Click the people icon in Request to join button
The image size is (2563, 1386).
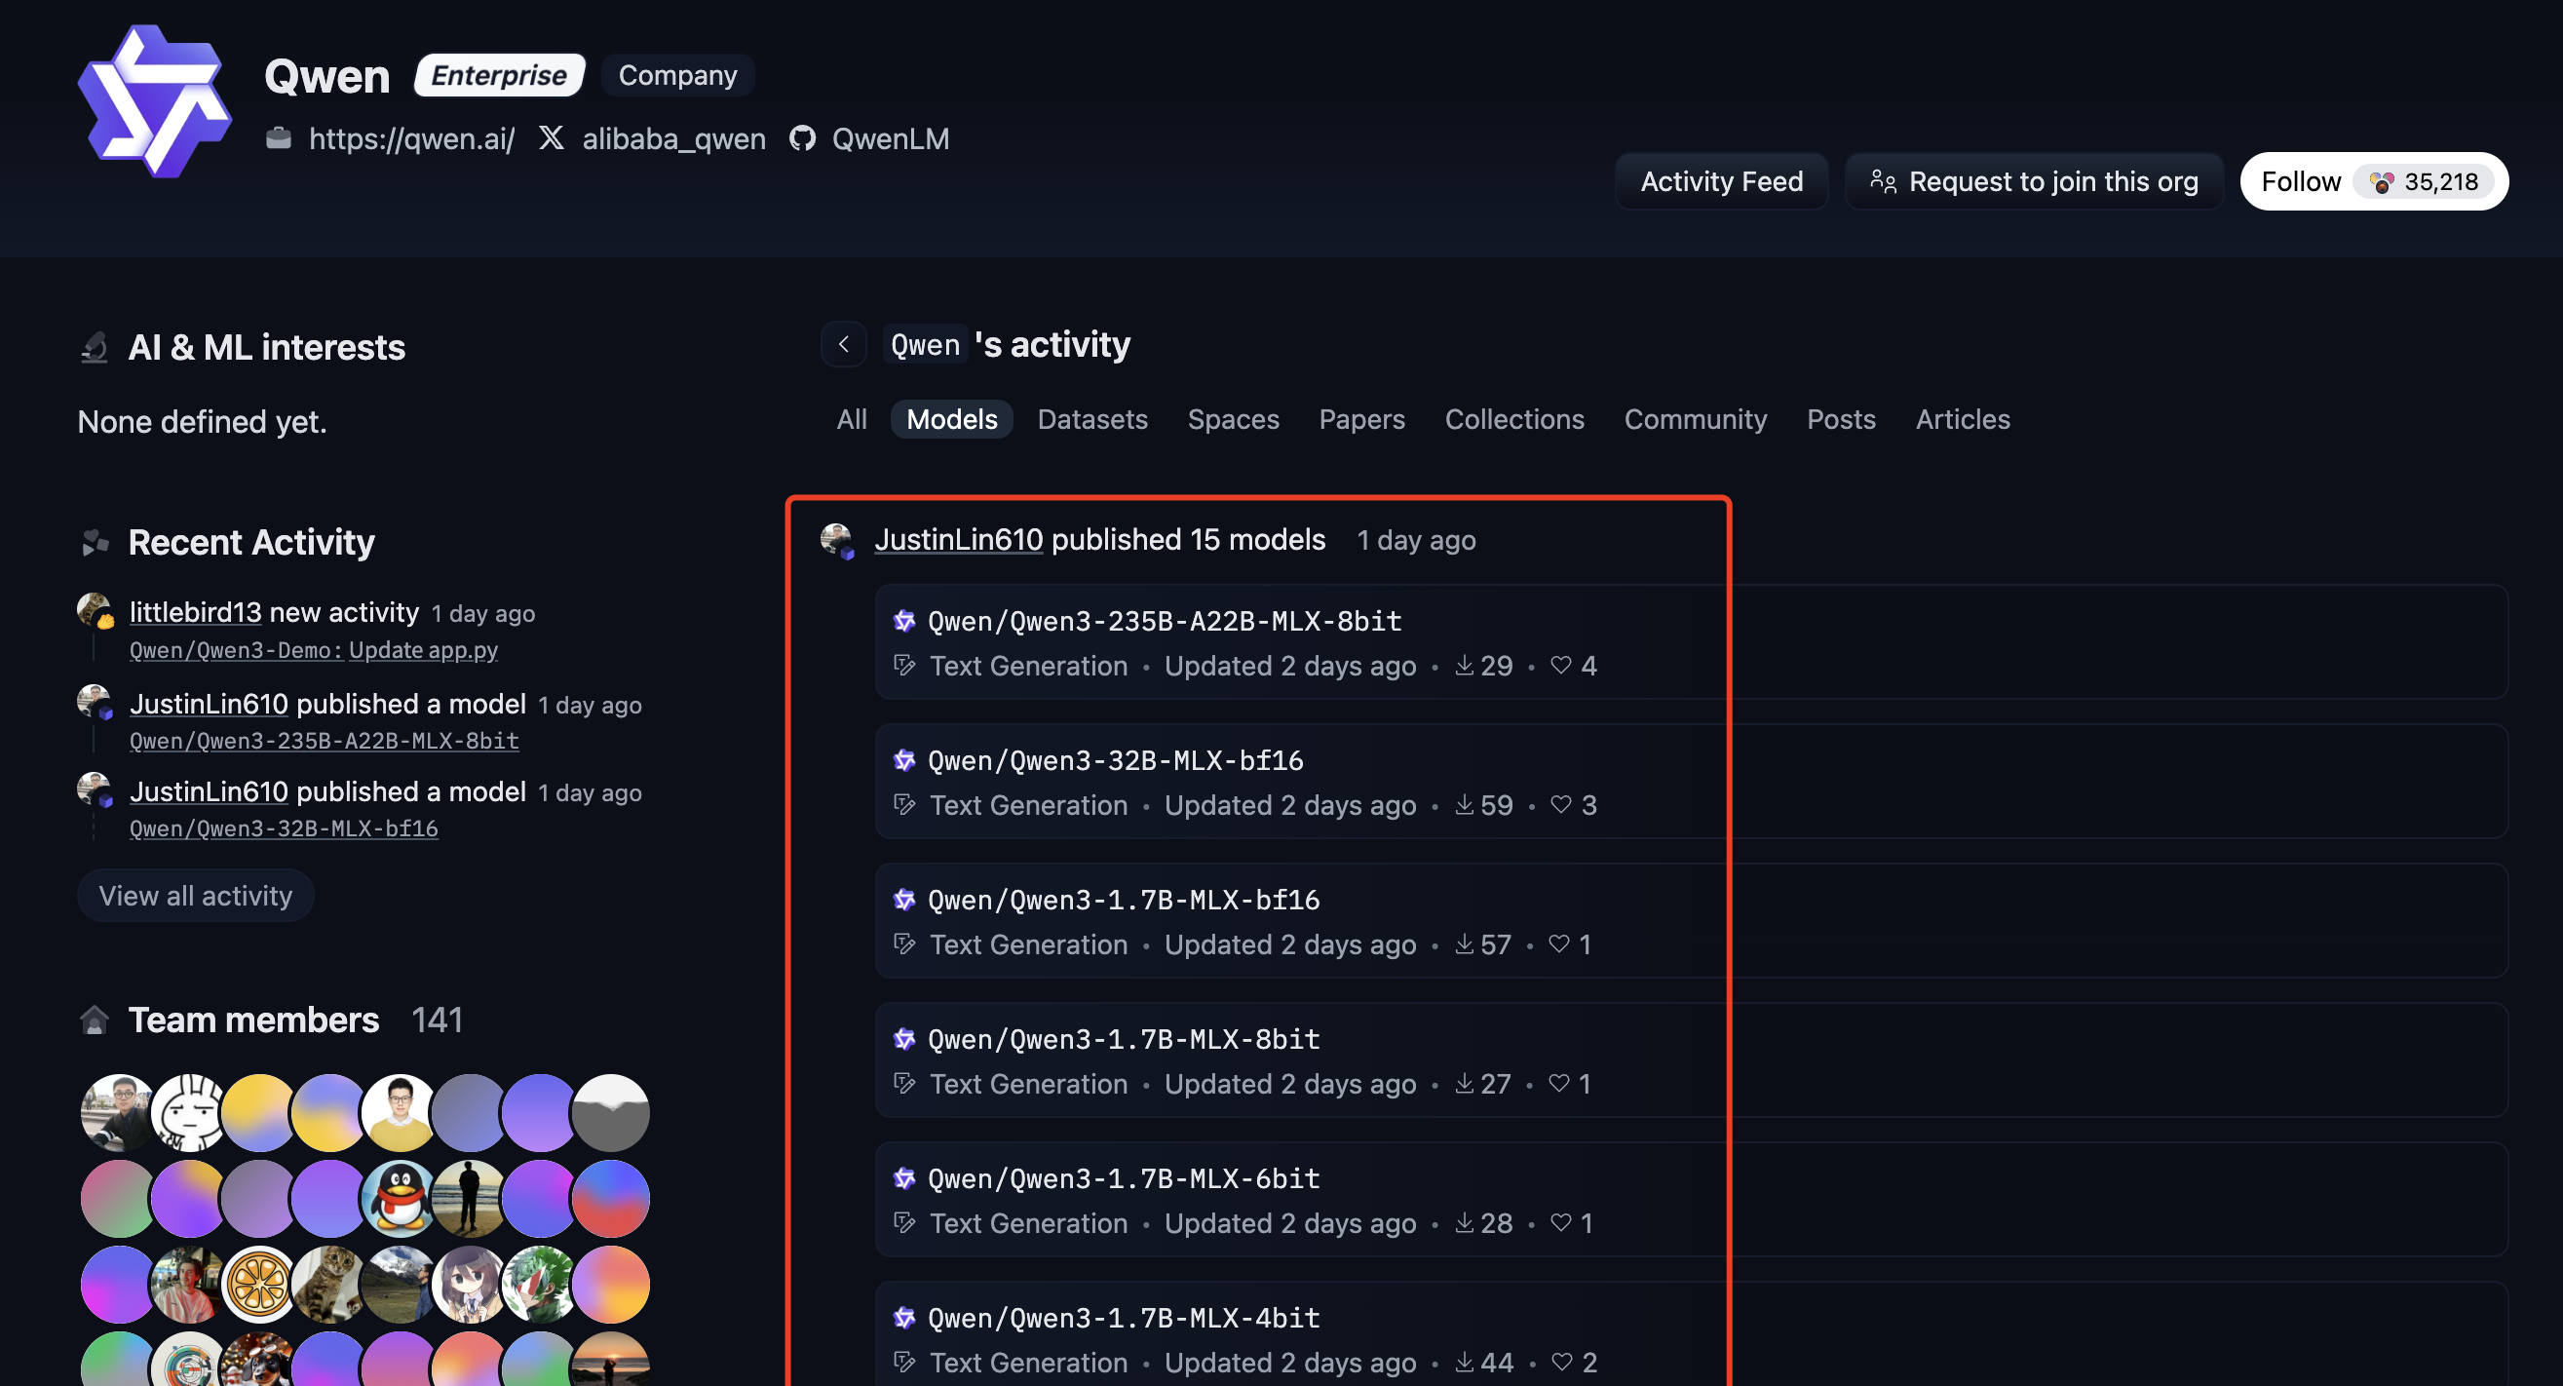[1883, 181]
